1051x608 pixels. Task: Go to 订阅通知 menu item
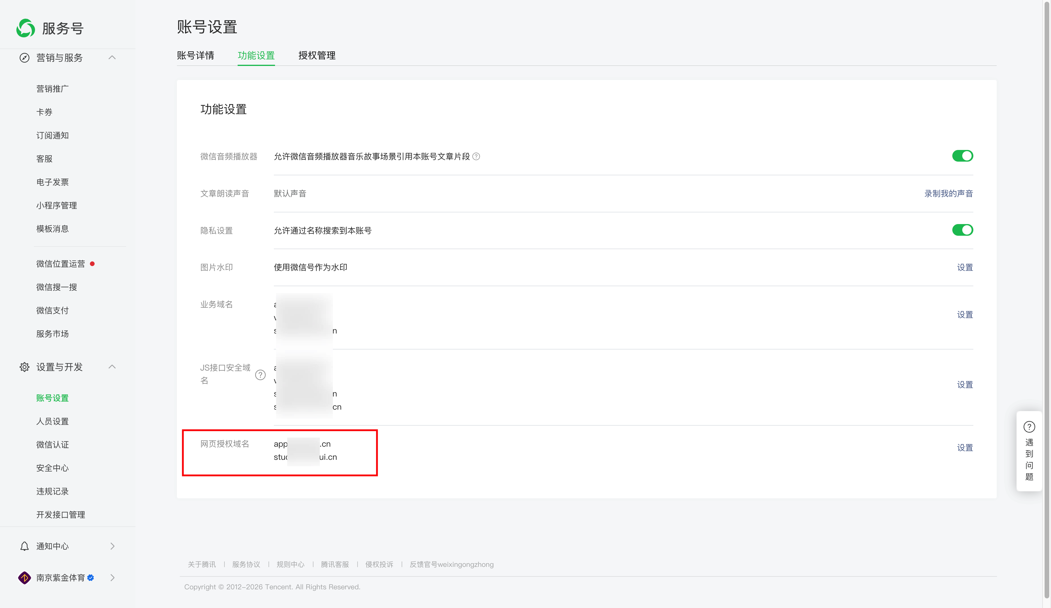[53, 135]
